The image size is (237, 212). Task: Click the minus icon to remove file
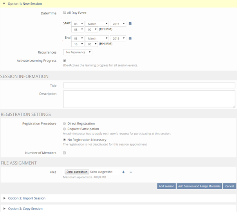click(130, 172)
